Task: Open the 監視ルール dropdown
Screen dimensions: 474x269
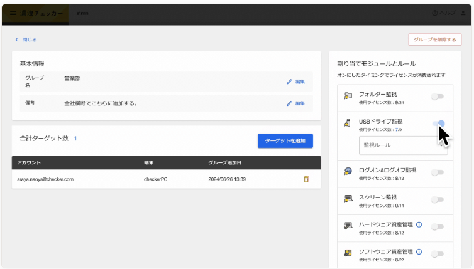Action: (403, 145)
